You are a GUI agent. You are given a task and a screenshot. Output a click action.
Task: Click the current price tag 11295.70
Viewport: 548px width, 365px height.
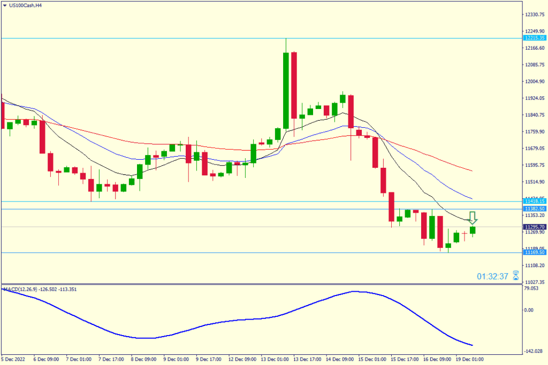[535, 227]
